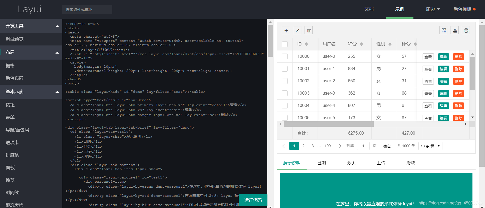Collapse the 布局 sidebar section

pyautogui.click(x=31, y=52)
